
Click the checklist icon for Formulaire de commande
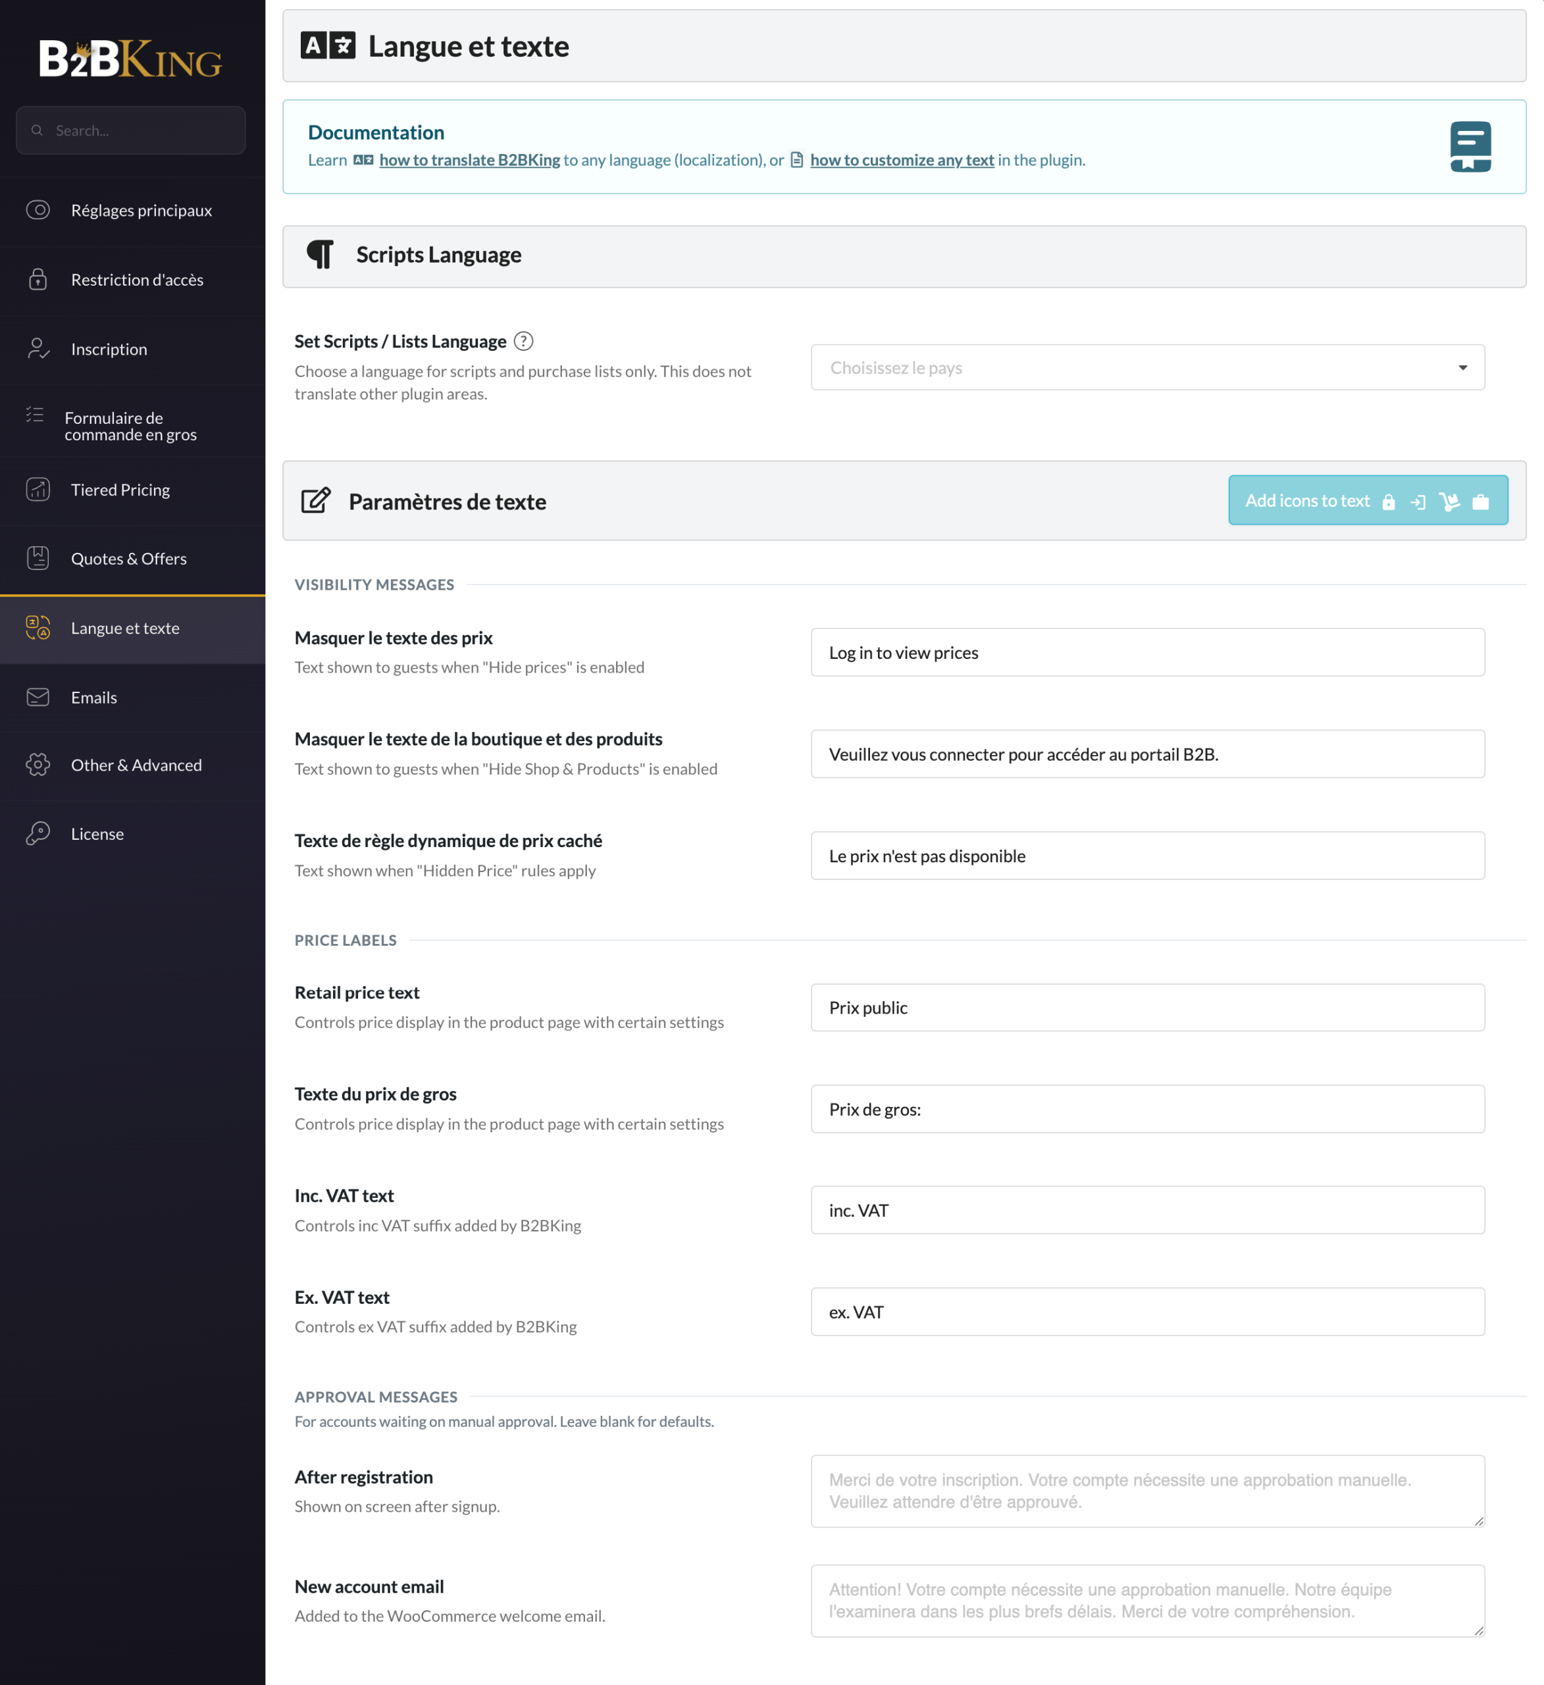click(x=34, y=414)
